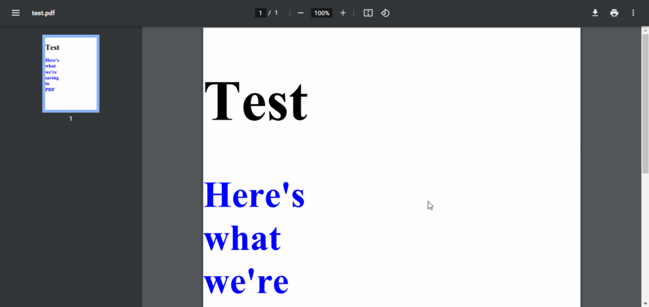Click the fit to page icon
The width and height of the screenshot is (649, 307).
(368, 13)
